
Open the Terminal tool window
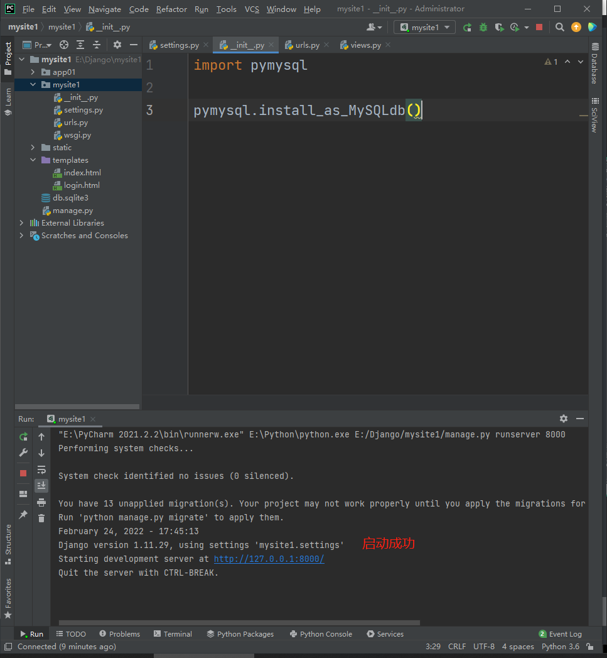pyautogui.click(x=173, y=634)
